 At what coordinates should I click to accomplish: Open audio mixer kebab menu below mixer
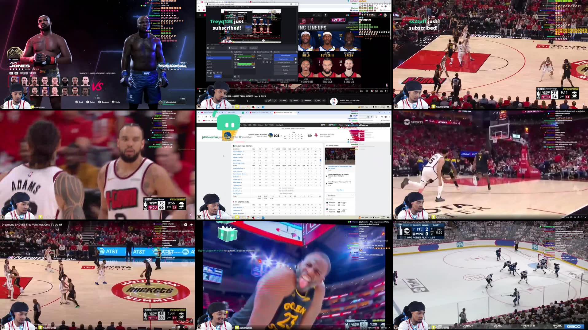tap(239, 76)
